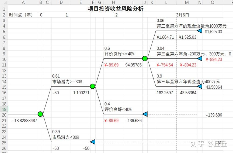Click text 第三年至第六年现金流为400万元
The height and width of the screenshot is (153, 233).
[188, 82]
